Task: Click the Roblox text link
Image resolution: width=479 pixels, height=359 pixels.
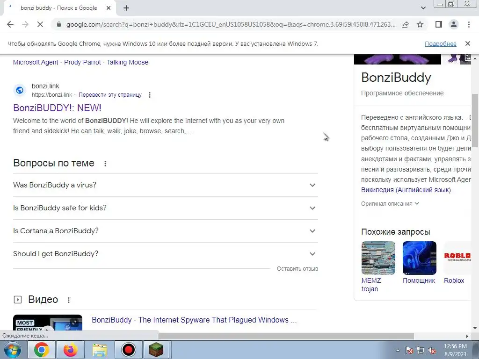Action: [x=454, y=280]
